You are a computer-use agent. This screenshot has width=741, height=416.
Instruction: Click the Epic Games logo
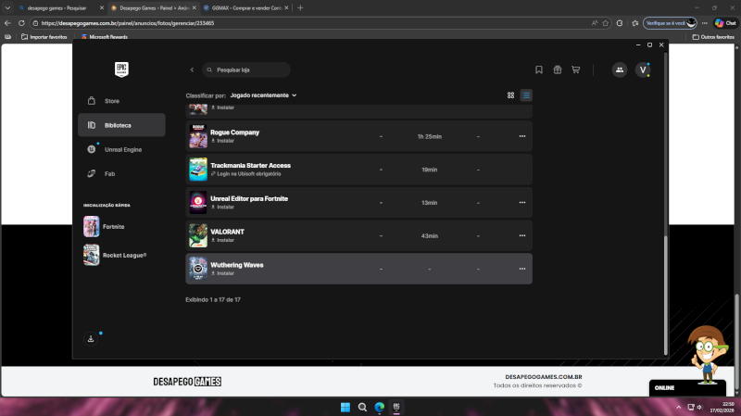click(x=121, y=69)
